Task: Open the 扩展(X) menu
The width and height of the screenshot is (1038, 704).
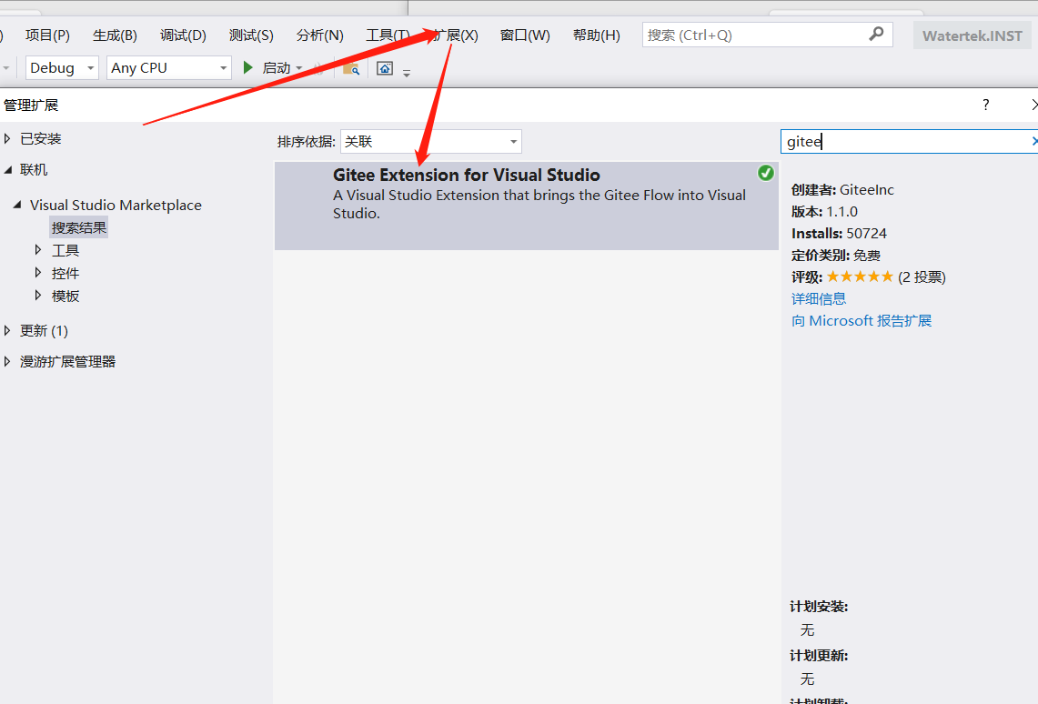Action: 456,35
